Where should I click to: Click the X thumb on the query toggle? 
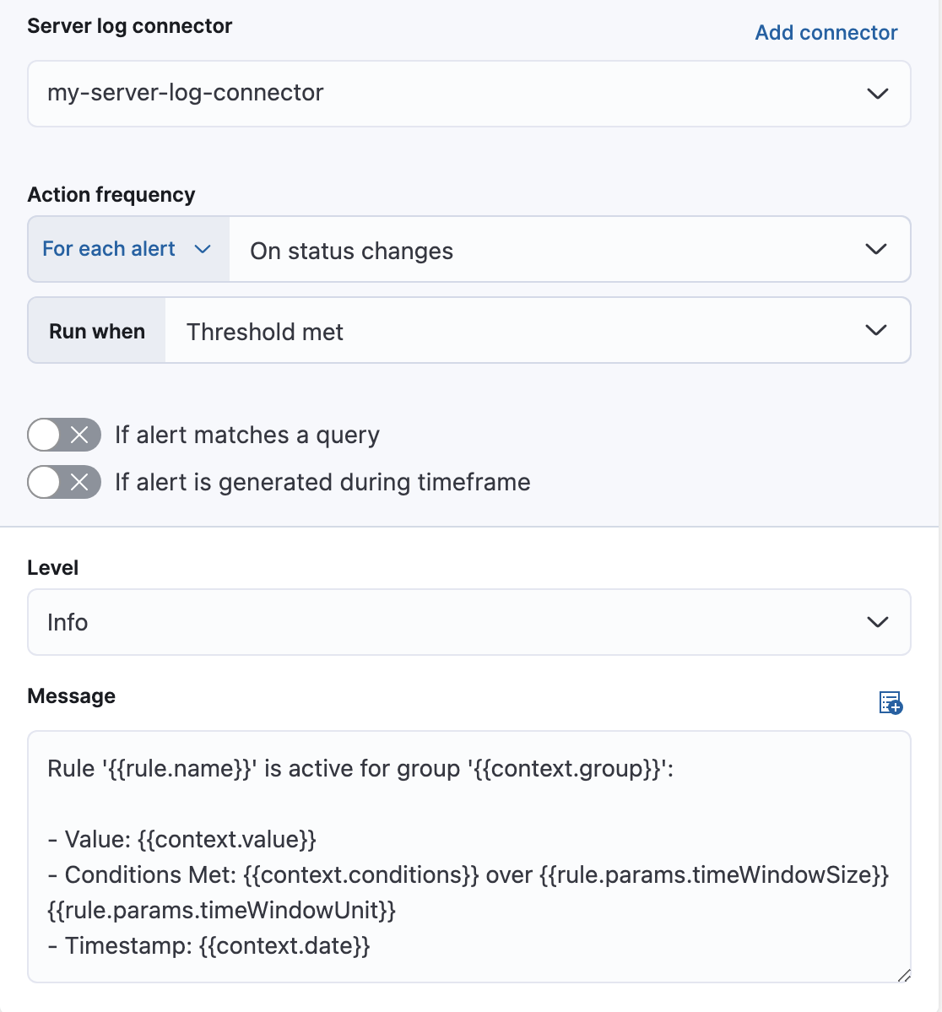click(80, 435)
